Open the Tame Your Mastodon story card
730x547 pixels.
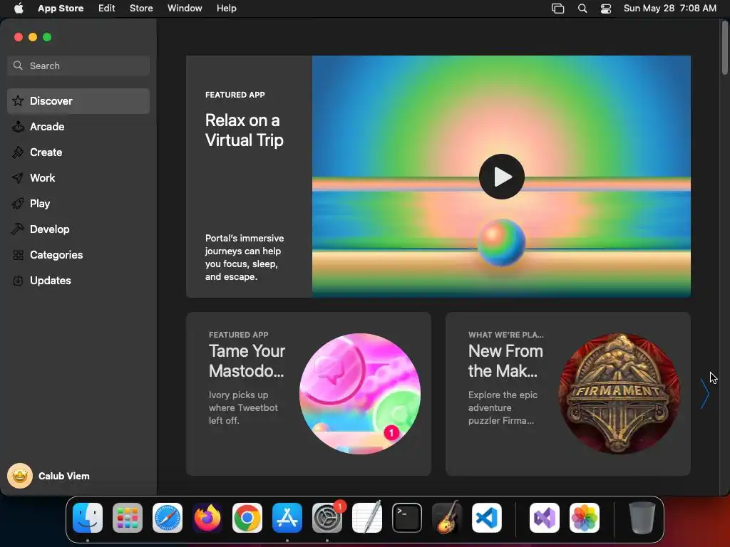(308, 393)
